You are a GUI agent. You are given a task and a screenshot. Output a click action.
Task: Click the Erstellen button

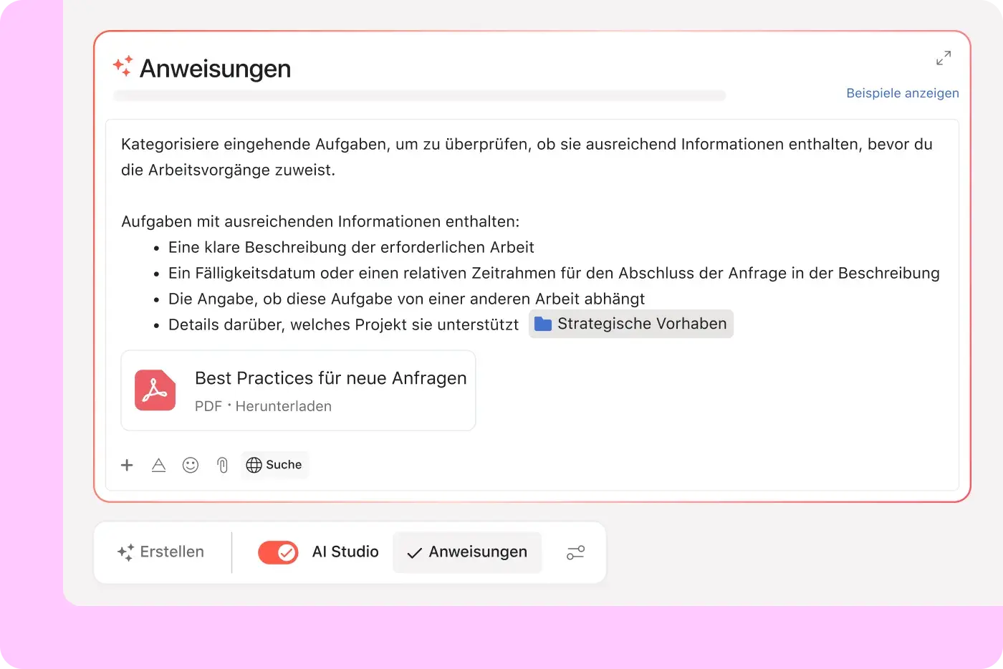160,552
